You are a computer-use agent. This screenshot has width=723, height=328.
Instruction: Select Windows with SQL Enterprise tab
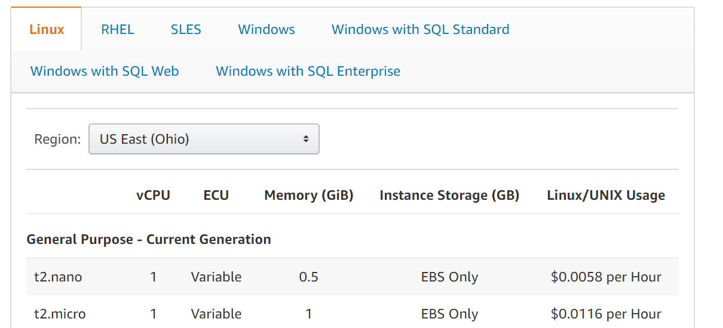click(x=308, y=71)
